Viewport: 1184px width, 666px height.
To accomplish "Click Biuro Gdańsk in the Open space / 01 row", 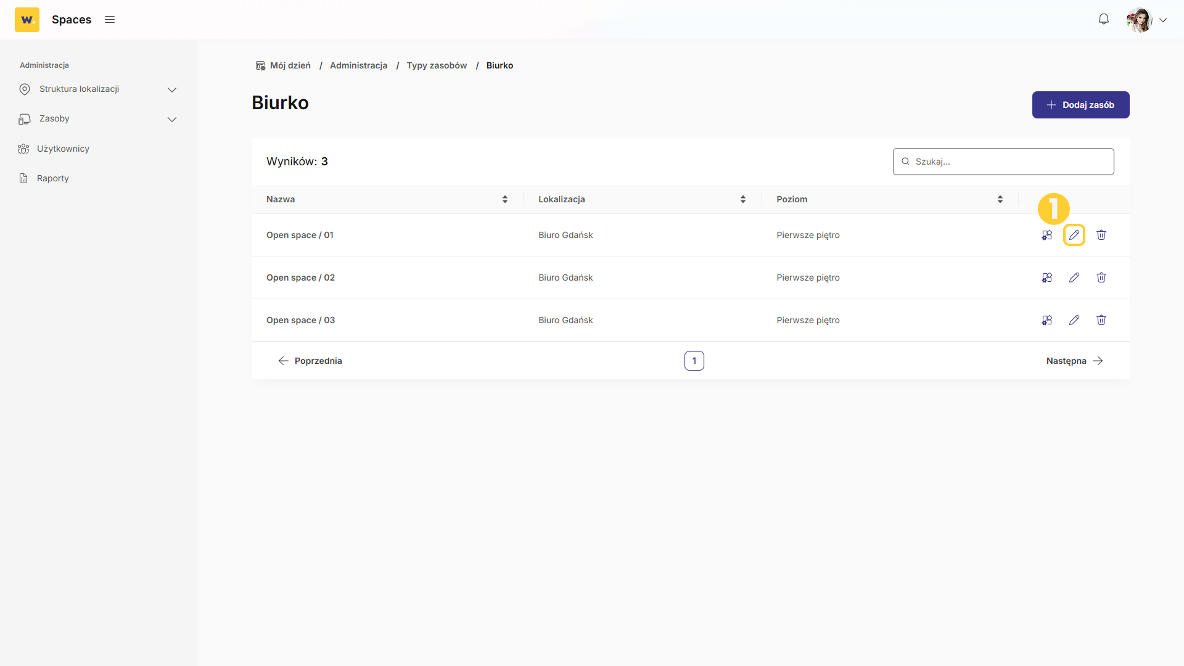I will click(x=565, y=235).
